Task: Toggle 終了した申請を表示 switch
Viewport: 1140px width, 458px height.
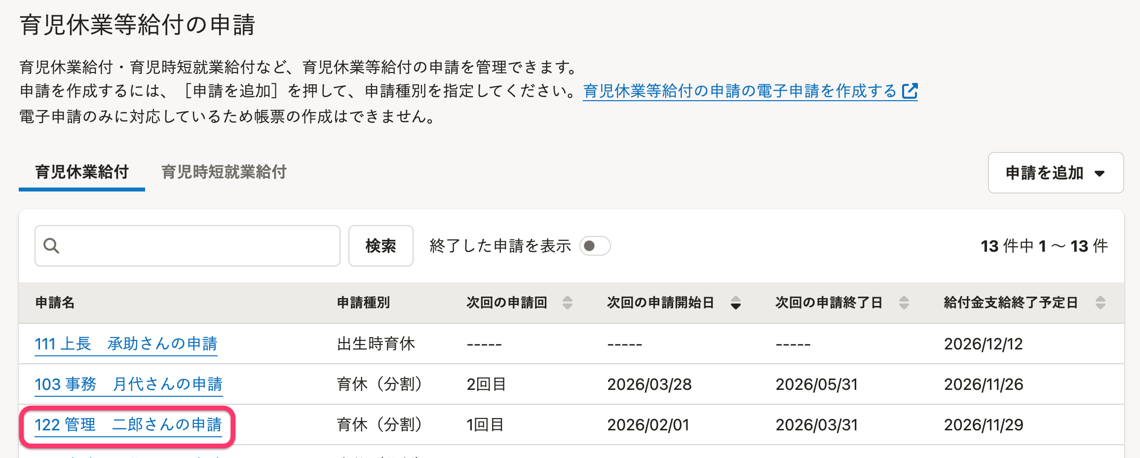Action: pos(595,246)
